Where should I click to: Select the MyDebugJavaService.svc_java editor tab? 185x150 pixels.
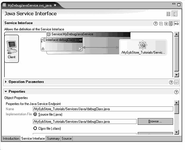click(x=30, y=5)
